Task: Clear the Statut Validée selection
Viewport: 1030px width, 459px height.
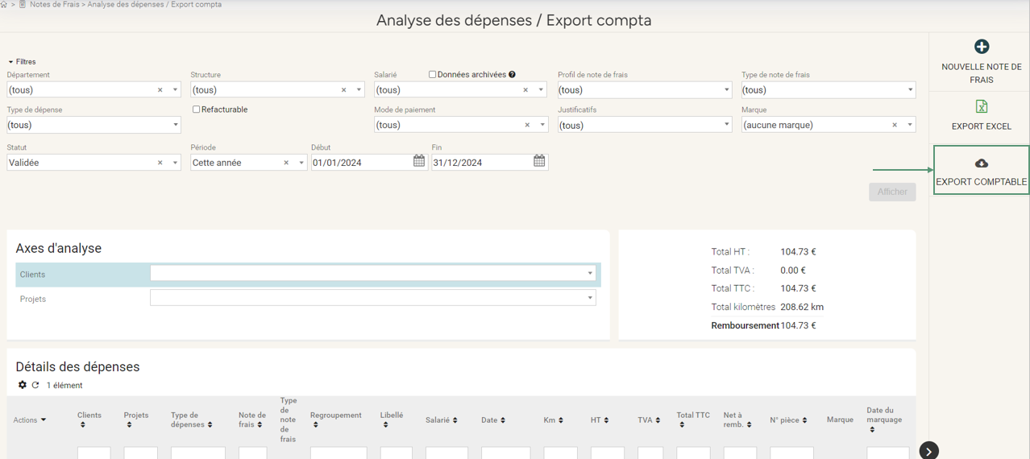Action: click(x=160, y=163)
